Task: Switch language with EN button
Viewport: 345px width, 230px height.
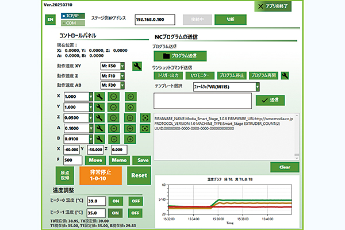Action: click(x=51, y=20)
